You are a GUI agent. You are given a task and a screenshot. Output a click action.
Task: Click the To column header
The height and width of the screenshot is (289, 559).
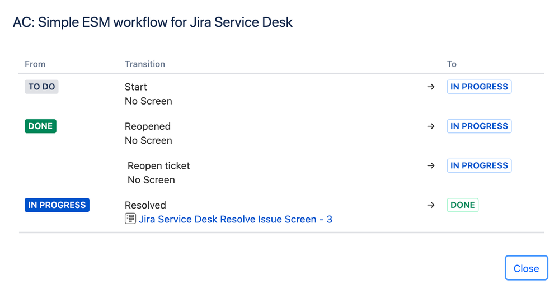452,64
